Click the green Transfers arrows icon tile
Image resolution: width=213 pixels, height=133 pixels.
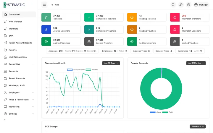[46, 17]
